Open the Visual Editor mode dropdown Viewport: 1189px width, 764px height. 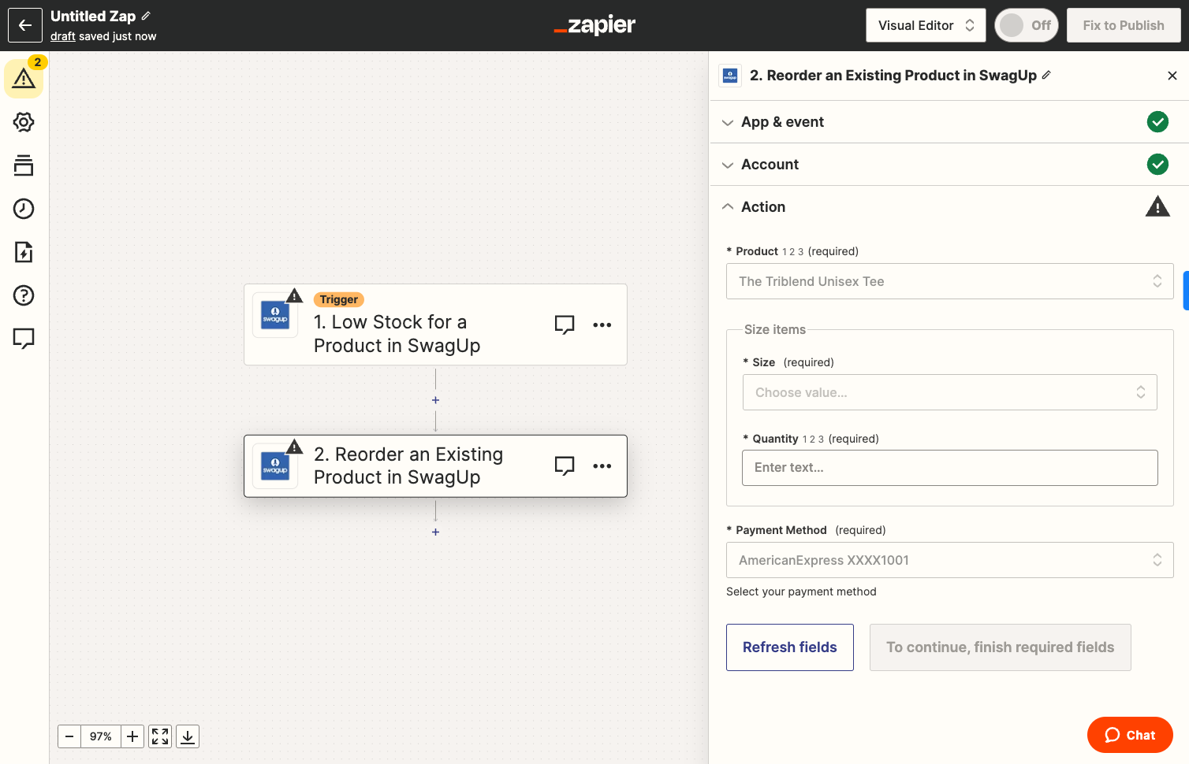tap(926, 25)
